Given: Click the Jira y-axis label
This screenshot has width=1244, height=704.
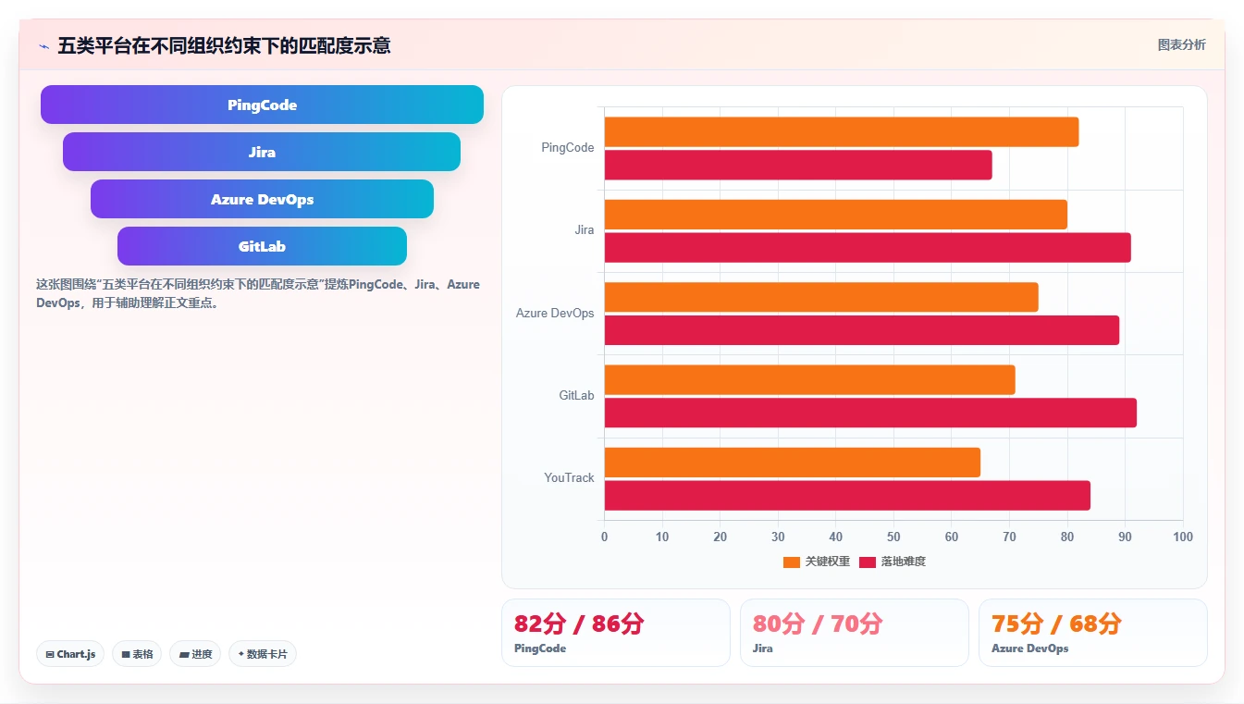Looking at the screenshot, I should point(585,230).
